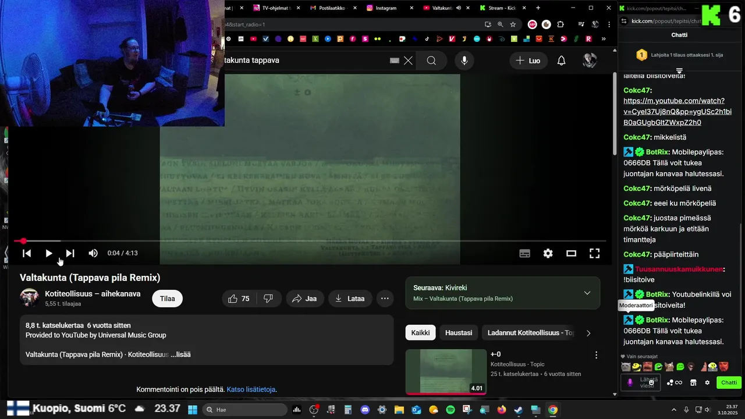Open emote picker in message box

(x=651, y=382)
